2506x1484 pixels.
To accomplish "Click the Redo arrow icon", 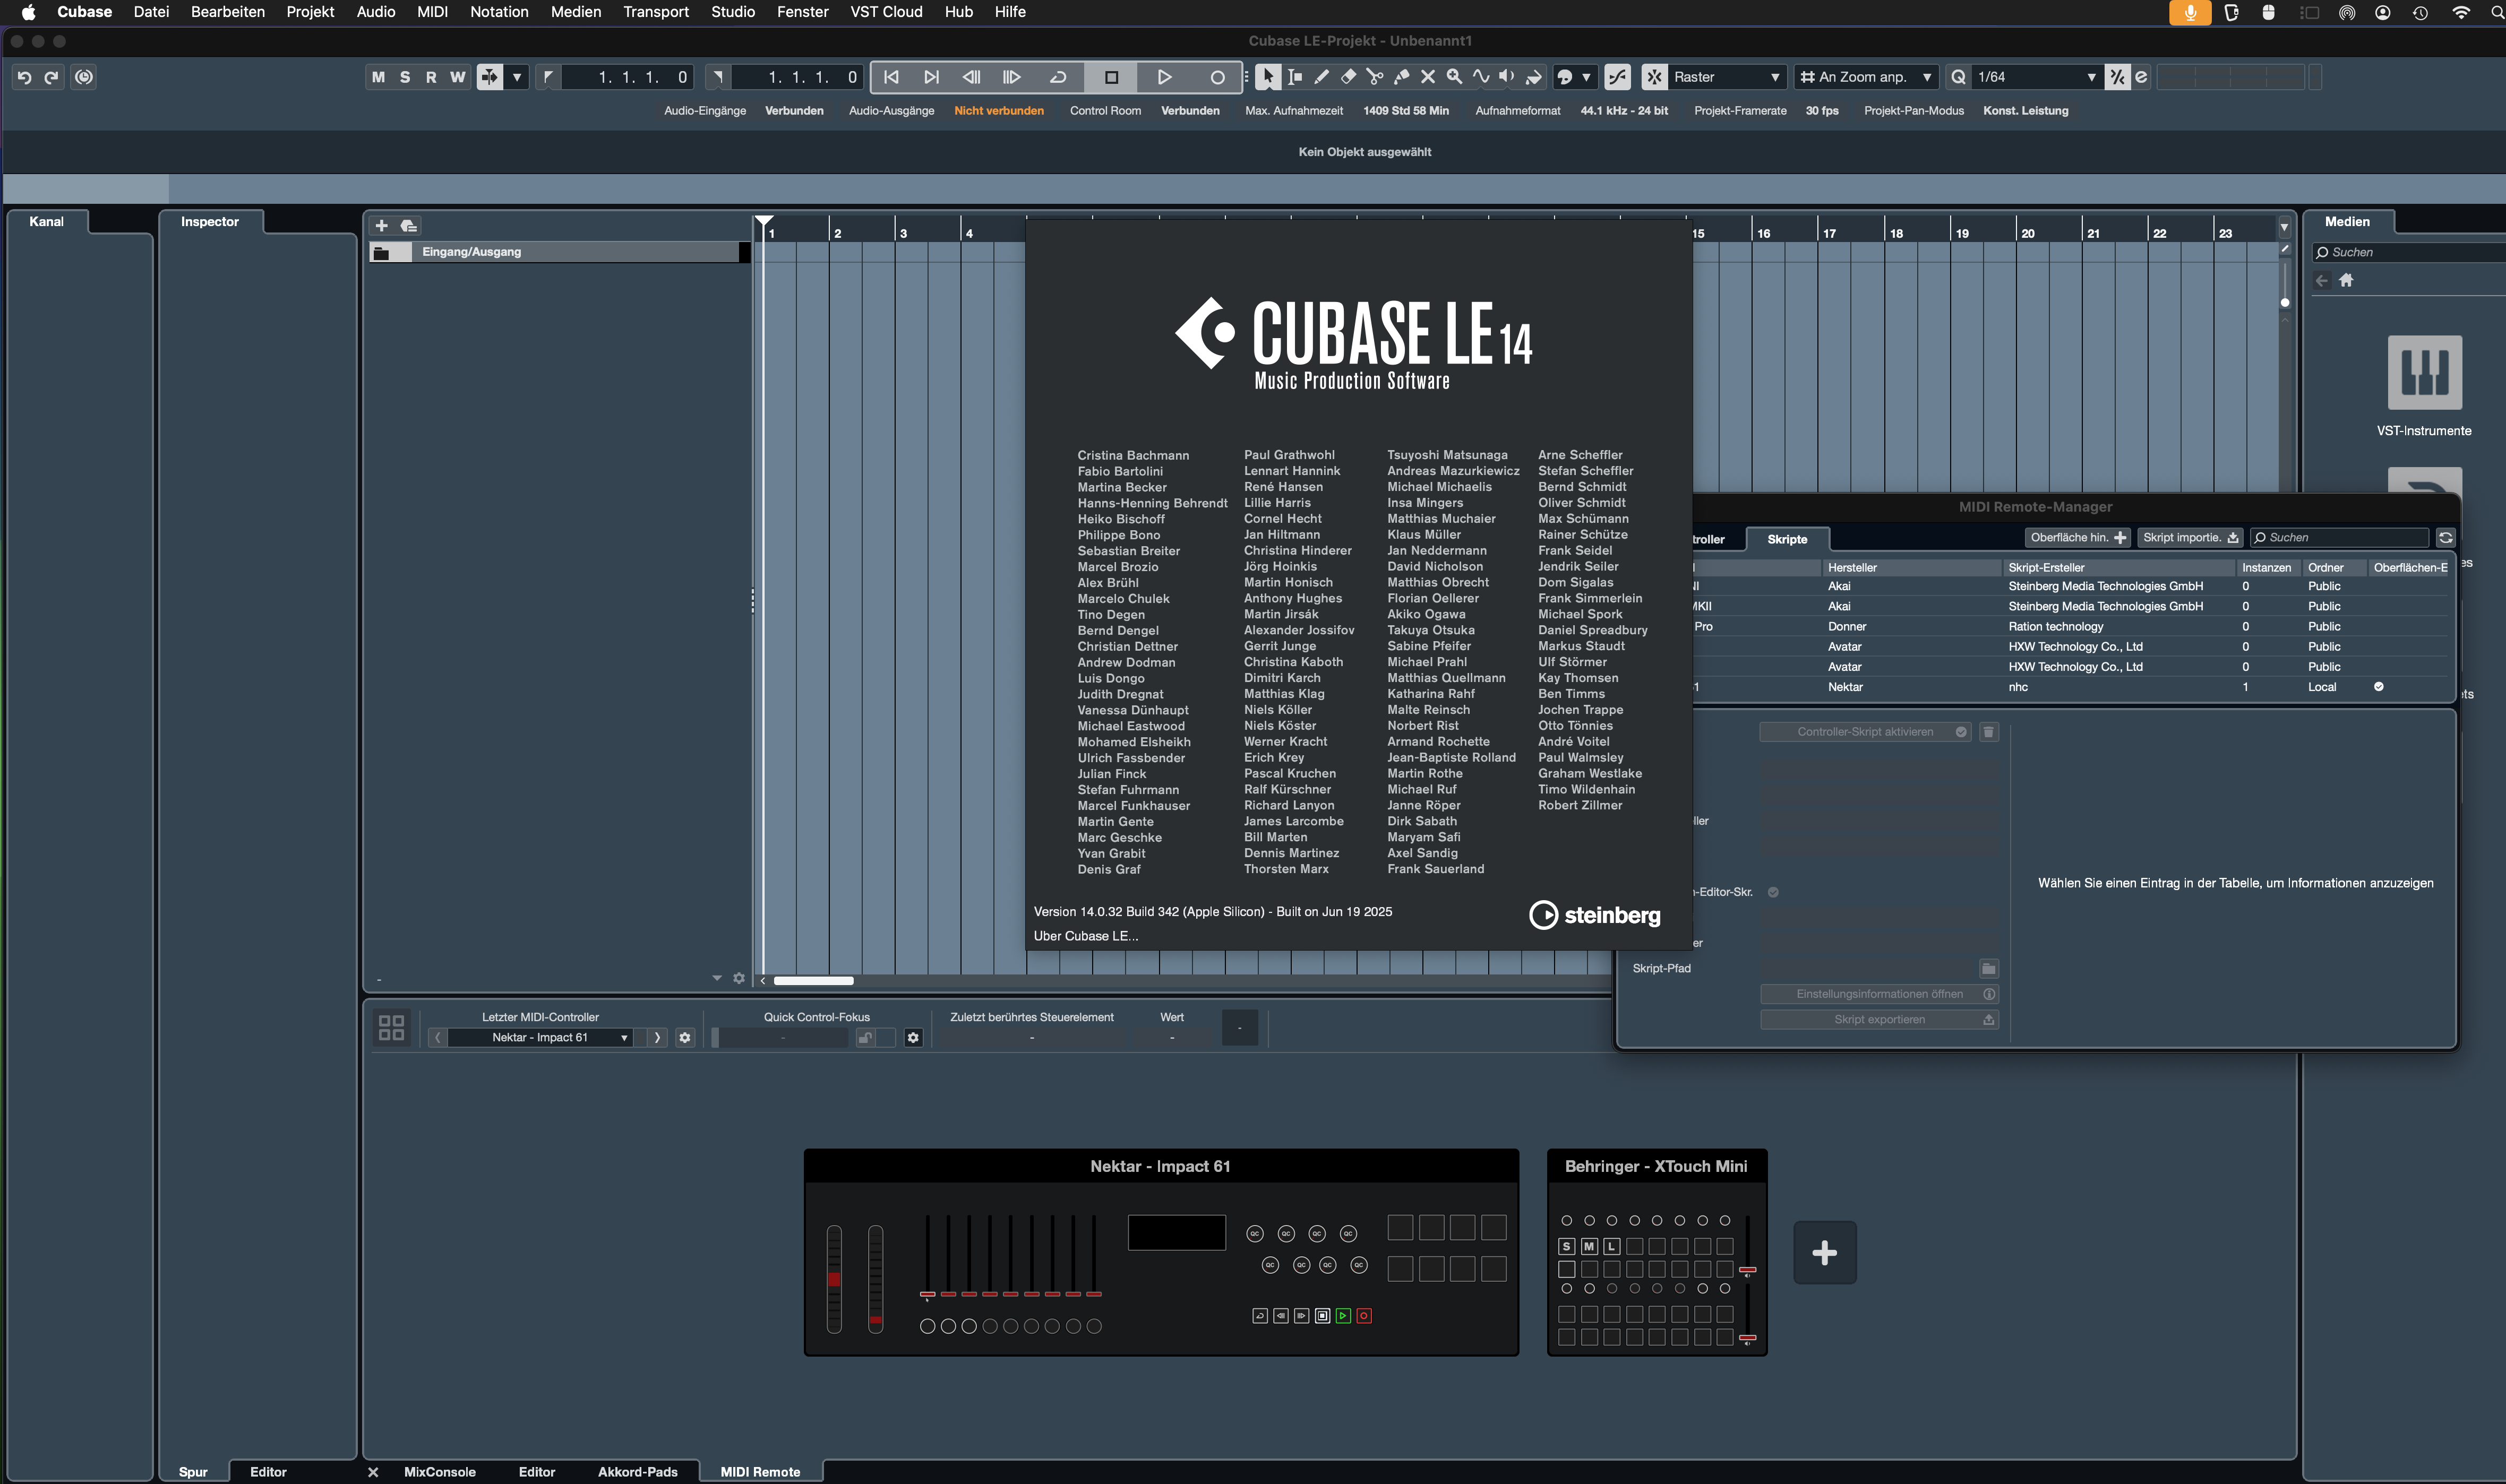I will click(51, 77).
